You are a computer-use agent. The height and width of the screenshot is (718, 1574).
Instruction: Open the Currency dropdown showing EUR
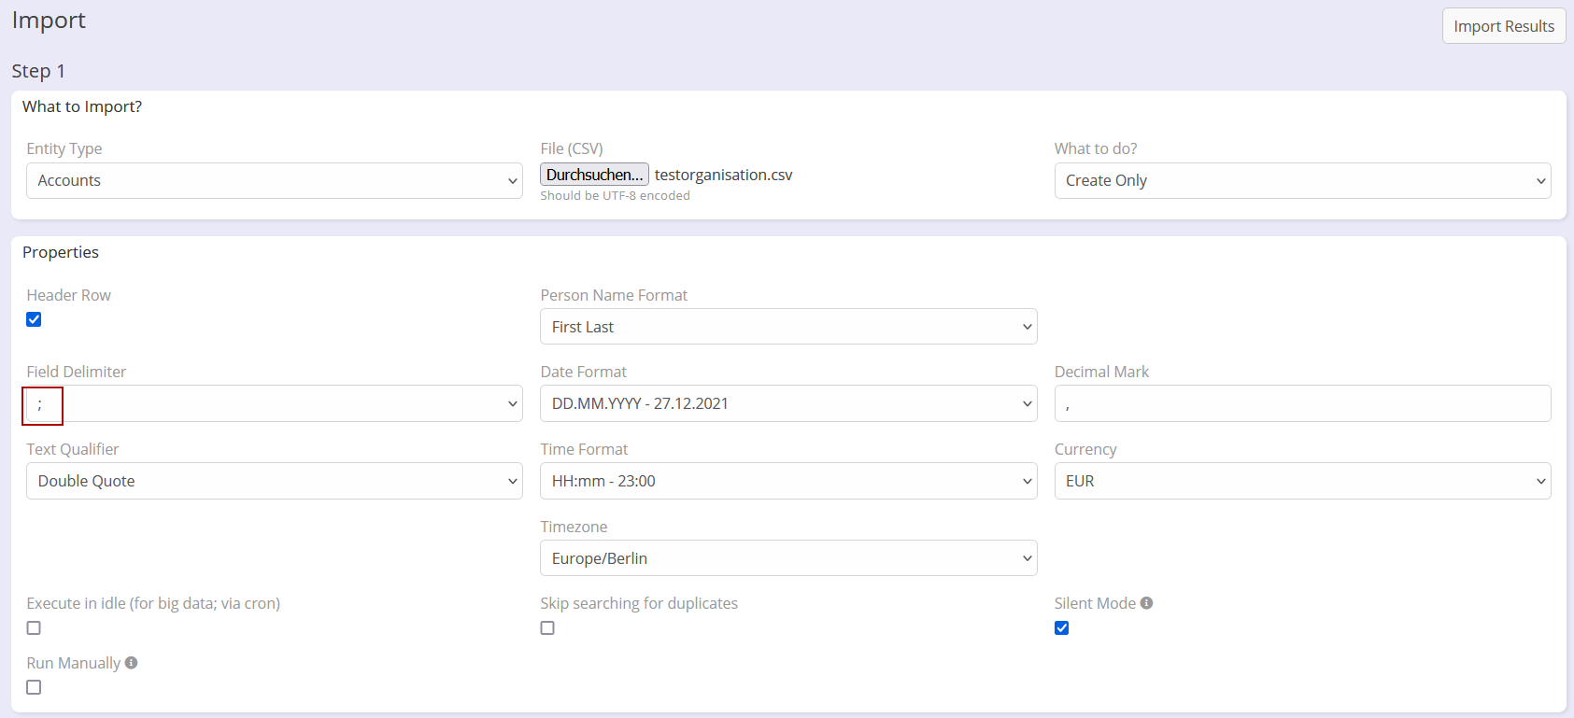click(x=1302, y=482)
